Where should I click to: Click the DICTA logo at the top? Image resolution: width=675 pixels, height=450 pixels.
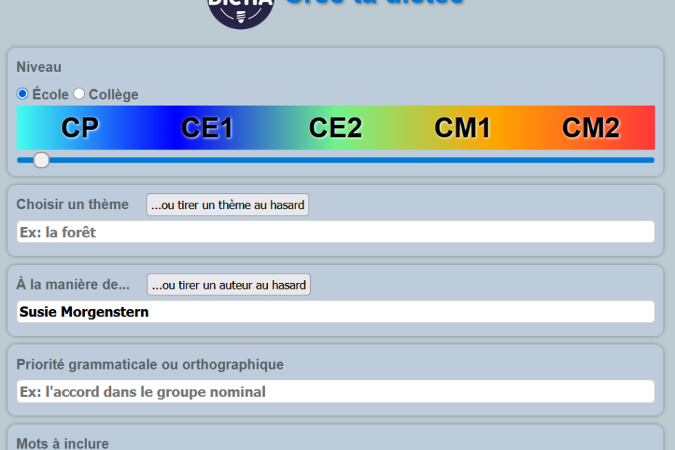[240, 9]
